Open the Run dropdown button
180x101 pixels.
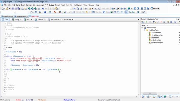[28, 20]
